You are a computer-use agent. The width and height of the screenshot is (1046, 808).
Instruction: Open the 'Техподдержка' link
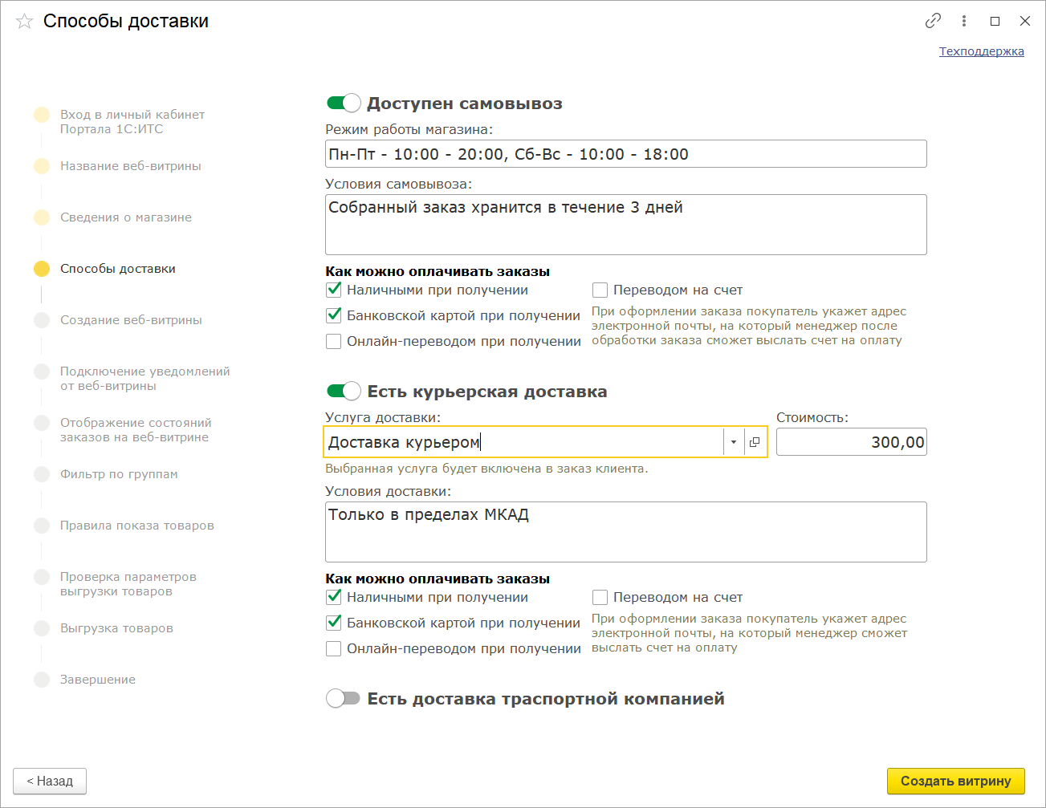pos(981,51)
